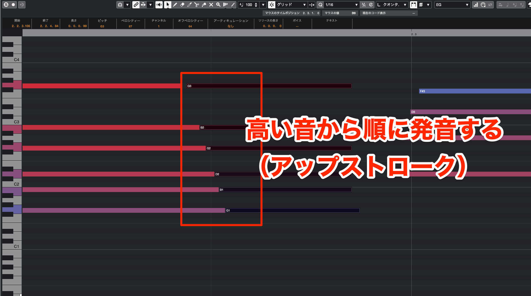Click insert velocity value 100 field

[x=249, y=5]
